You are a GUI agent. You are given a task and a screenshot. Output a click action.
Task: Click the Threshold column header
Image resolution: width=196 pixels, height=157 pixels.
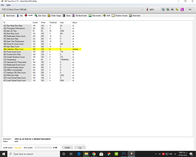[x=54, y=22]
